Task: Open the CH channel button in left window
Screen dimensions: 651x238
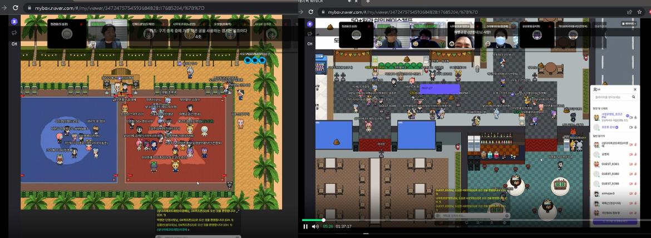Action: click(x=14, y=43)
